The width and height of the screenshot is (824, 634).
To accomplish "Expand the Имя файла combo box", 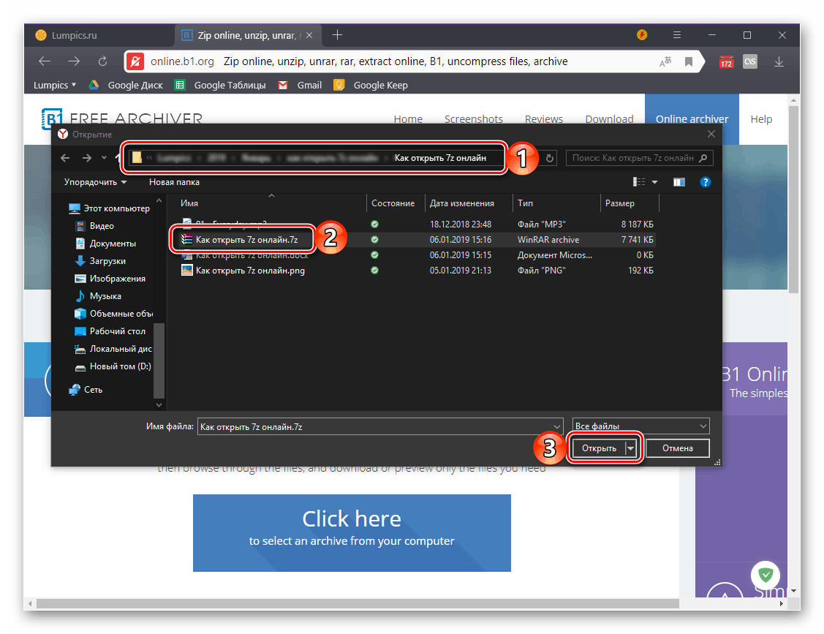I will pos(556,426).
